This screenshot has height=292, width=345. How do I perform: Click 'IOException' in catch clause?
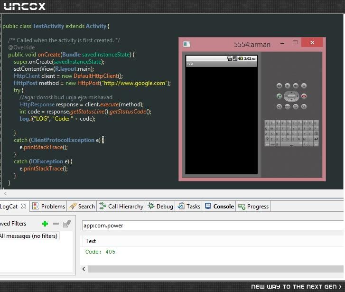pyautogui.click(x=47, y=161)
